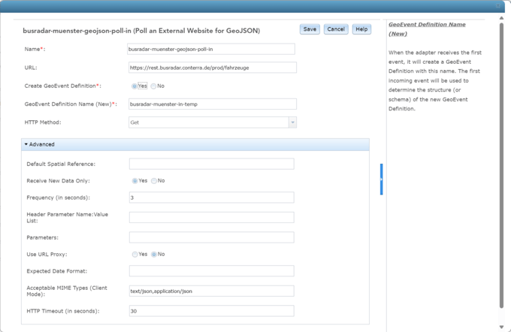Open Help for this connector
The image size is (511, 332).
tap(361, 29)
